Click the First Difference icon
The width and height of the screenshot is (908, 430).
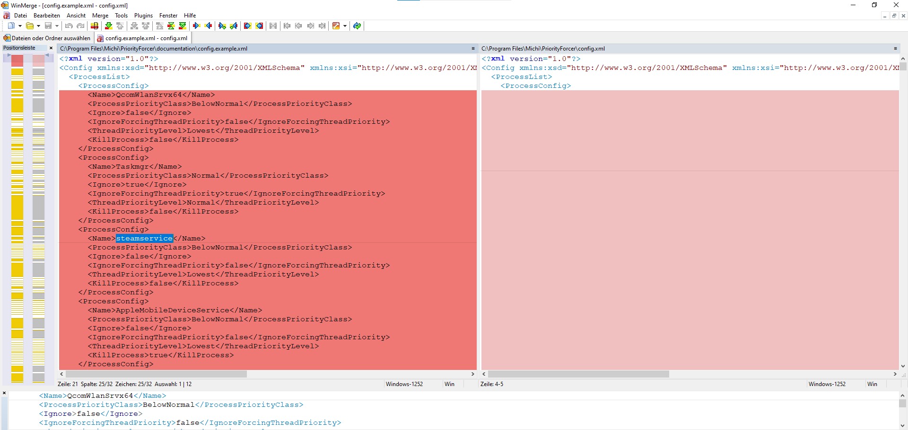pyautogui.click(x=160, y=26)
